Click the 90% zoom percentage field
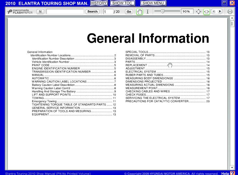This screenshot has width=238, height=175. pyautogui.click(x=187, y=12)
